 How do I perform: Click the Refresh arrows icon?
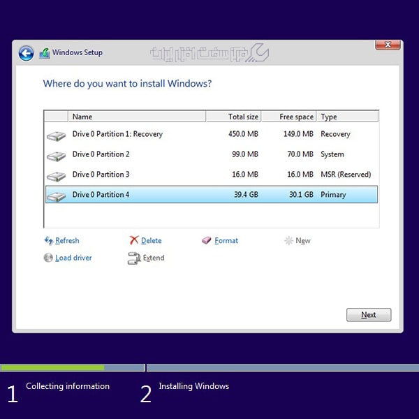coord(49,240)
